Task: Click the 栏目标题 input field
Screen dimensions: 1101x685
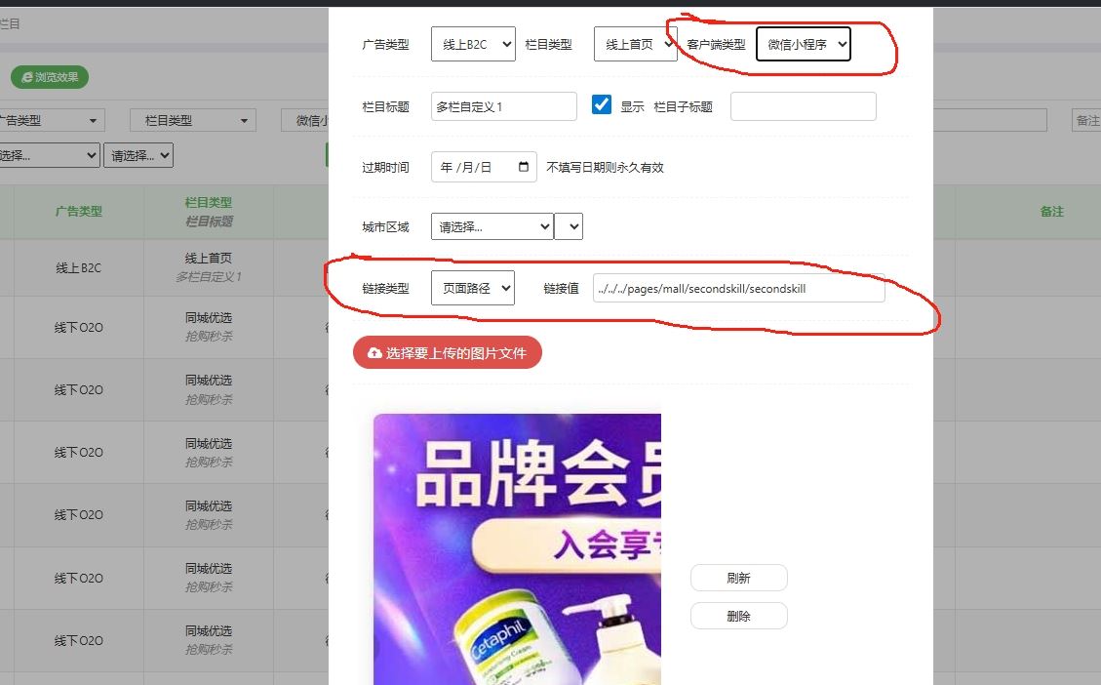Action: 504,106
